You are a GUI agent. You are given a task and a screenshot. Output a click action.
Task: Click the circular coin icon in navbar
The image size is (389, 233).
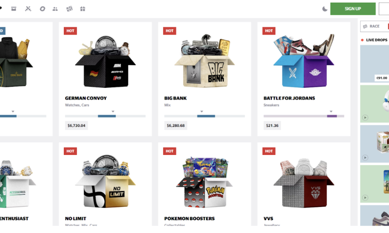point(42,9)
